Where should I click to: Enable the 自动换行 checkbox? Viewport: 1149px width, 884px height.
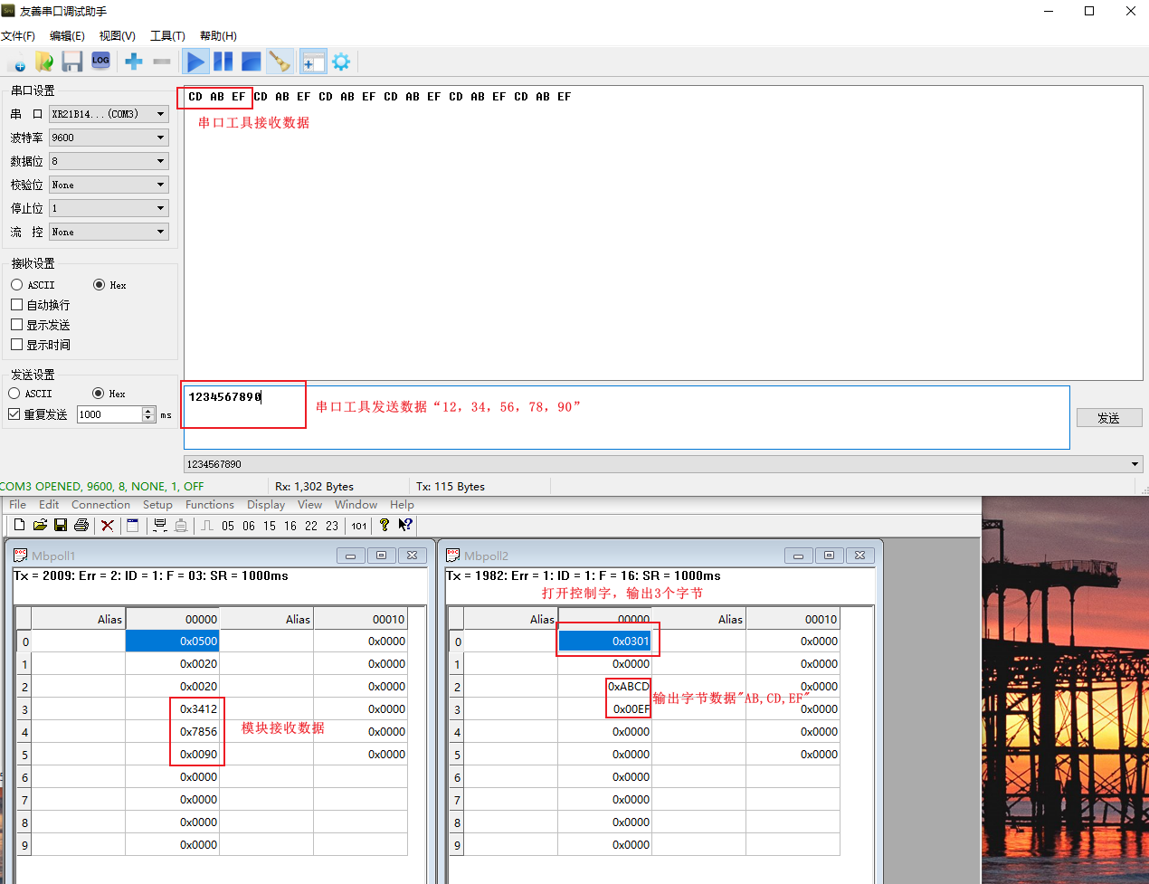[x=17, y=305]
